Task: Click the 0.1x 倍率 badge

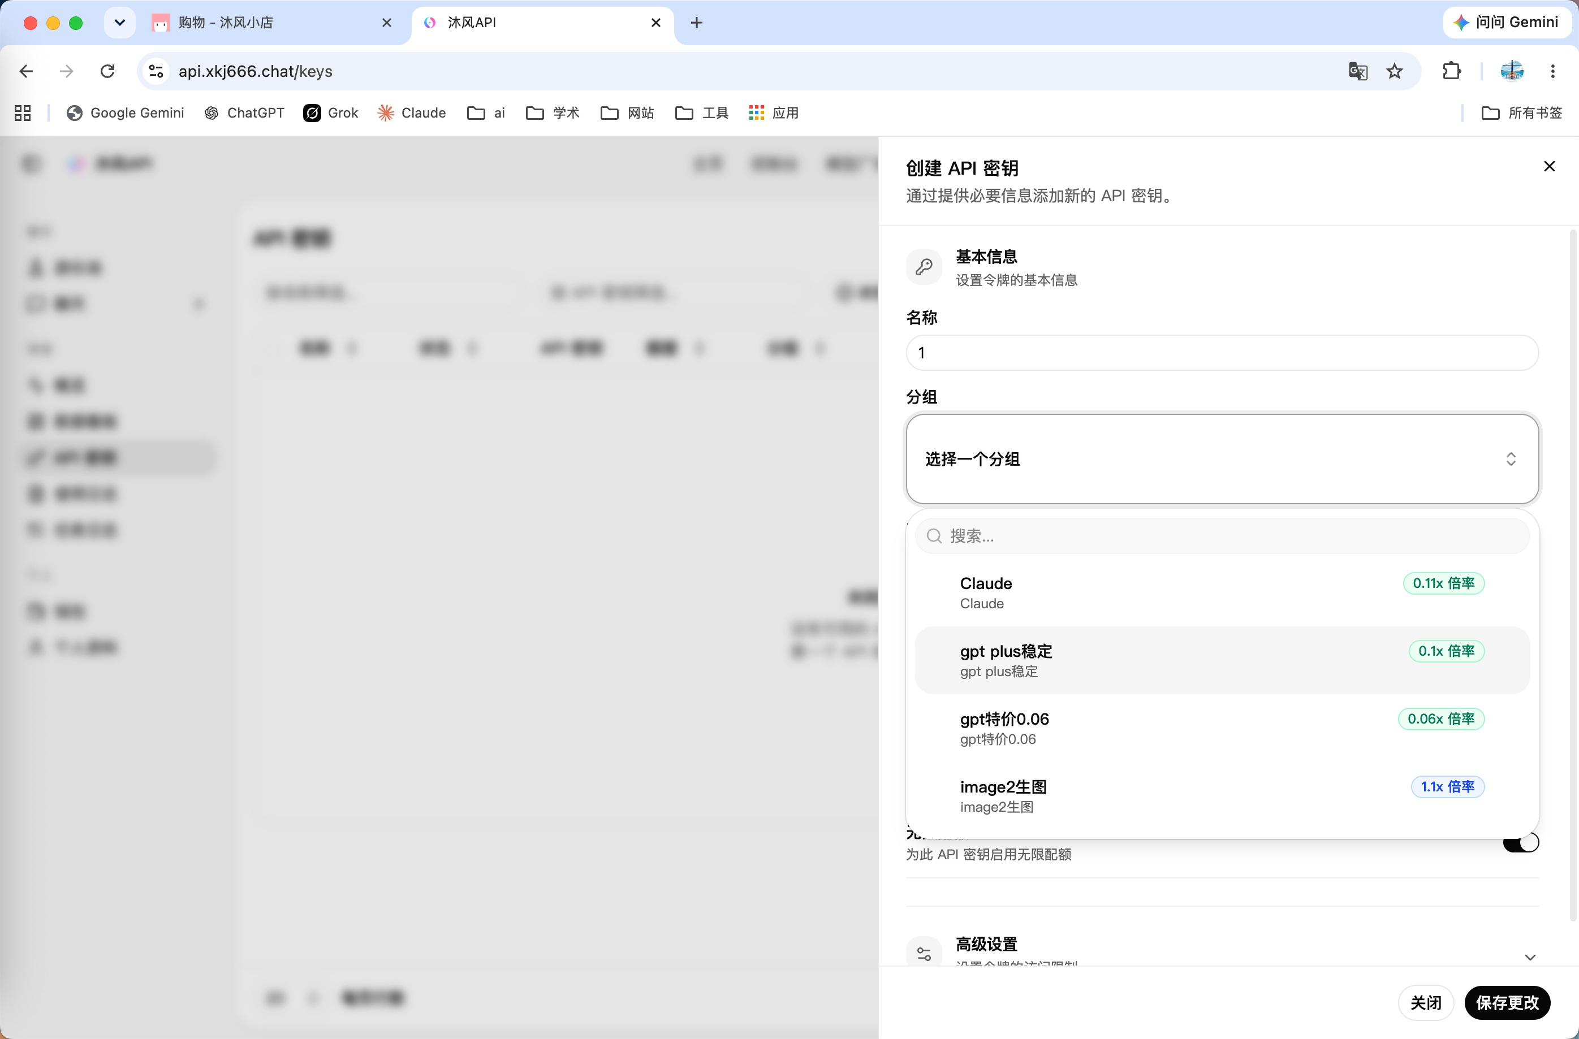Action: 1446,651
